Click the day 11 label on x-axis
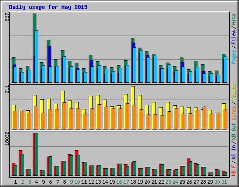The image size is (239, 187). [84, 182]
